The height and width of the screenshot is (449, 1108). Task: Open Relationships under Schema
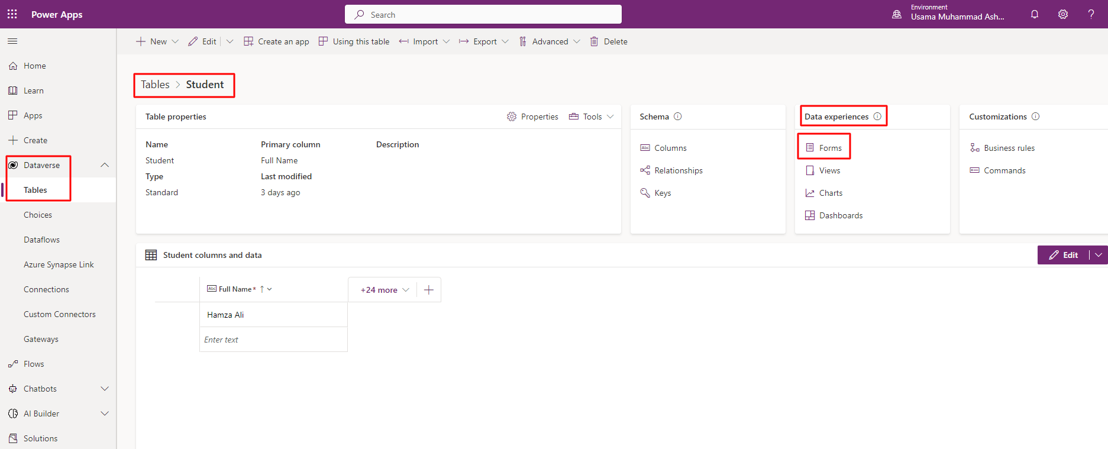tap(678, 170)
